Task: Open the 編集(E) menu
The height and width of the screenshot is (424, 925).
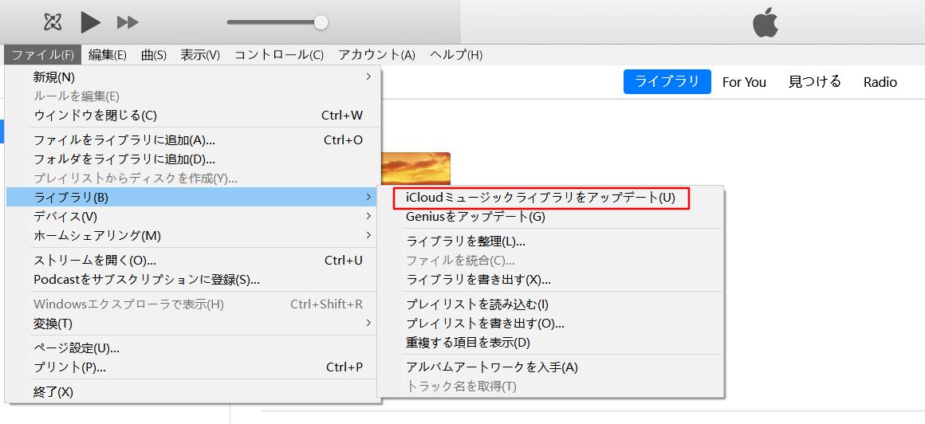Action: 108,55
